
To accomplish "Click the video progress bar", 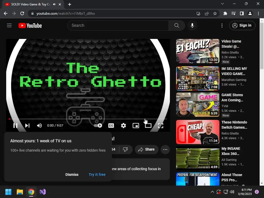I will tap(88, 119).
